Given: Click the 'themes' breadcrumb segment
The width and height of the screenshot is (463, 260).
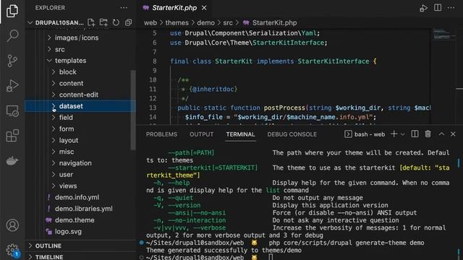Looking at the screenshot, I should click(177, 22).
